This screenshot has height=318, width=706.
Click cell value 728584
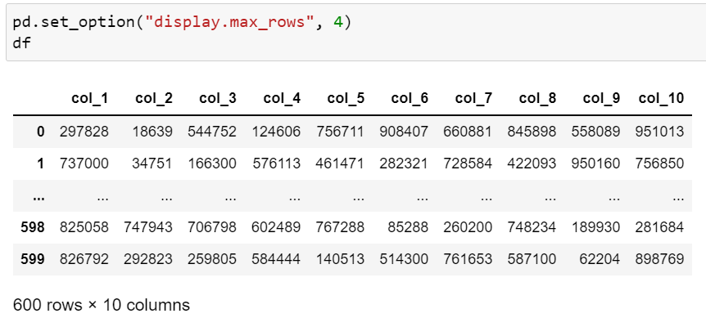468,163
